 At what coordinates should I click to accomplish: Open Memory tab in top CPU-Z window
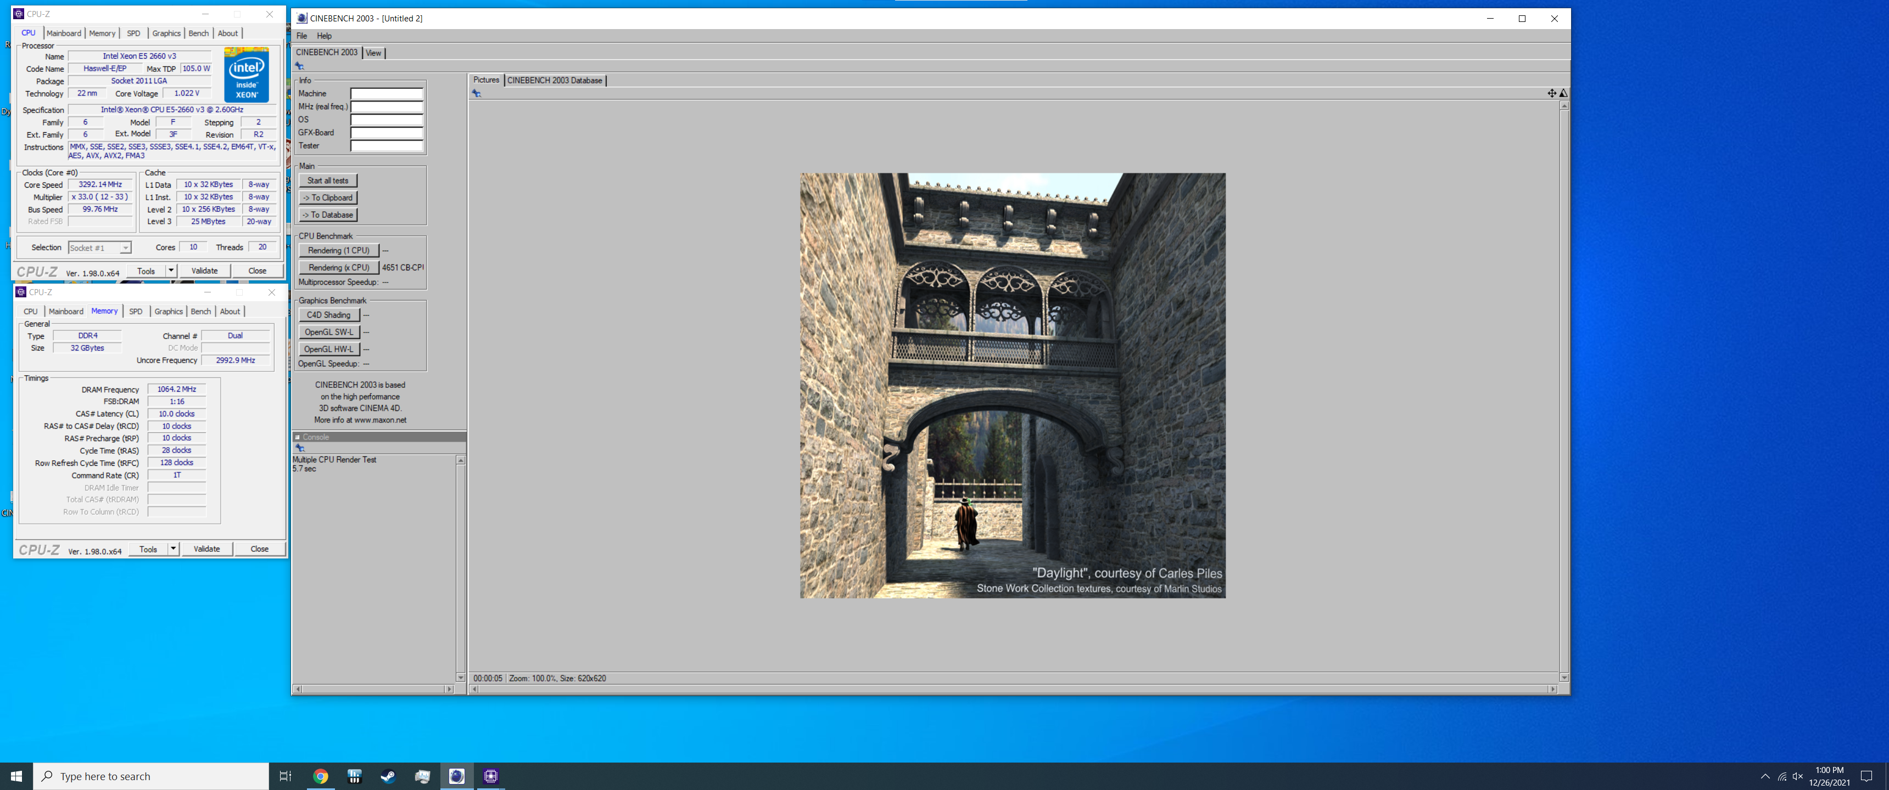click(102, 33)
